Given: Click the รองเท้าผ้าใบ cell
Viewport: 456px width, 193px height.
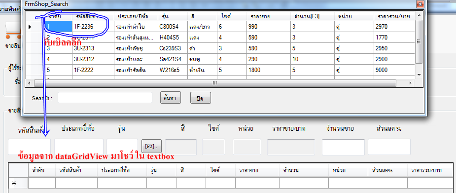Looking at the screenshot, I should click(136, 27).
